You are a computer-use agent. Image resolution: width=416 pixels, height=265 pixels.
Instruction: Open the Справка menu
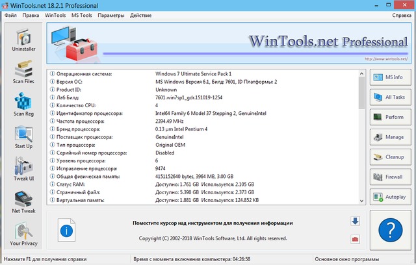point(402,14)
